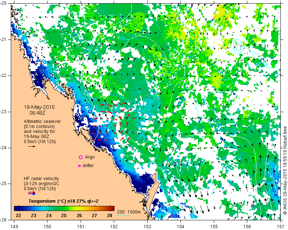Click the longitude axis label 150
The width and height of the screenshot is (288, 230).
tap(48, 227)
